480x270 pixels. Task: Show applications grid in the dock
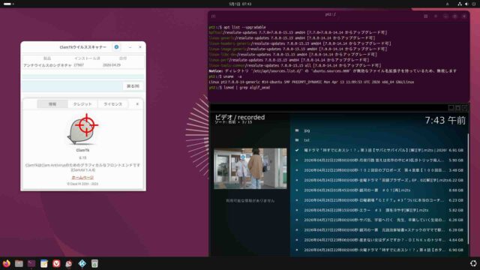click(473, 263)
